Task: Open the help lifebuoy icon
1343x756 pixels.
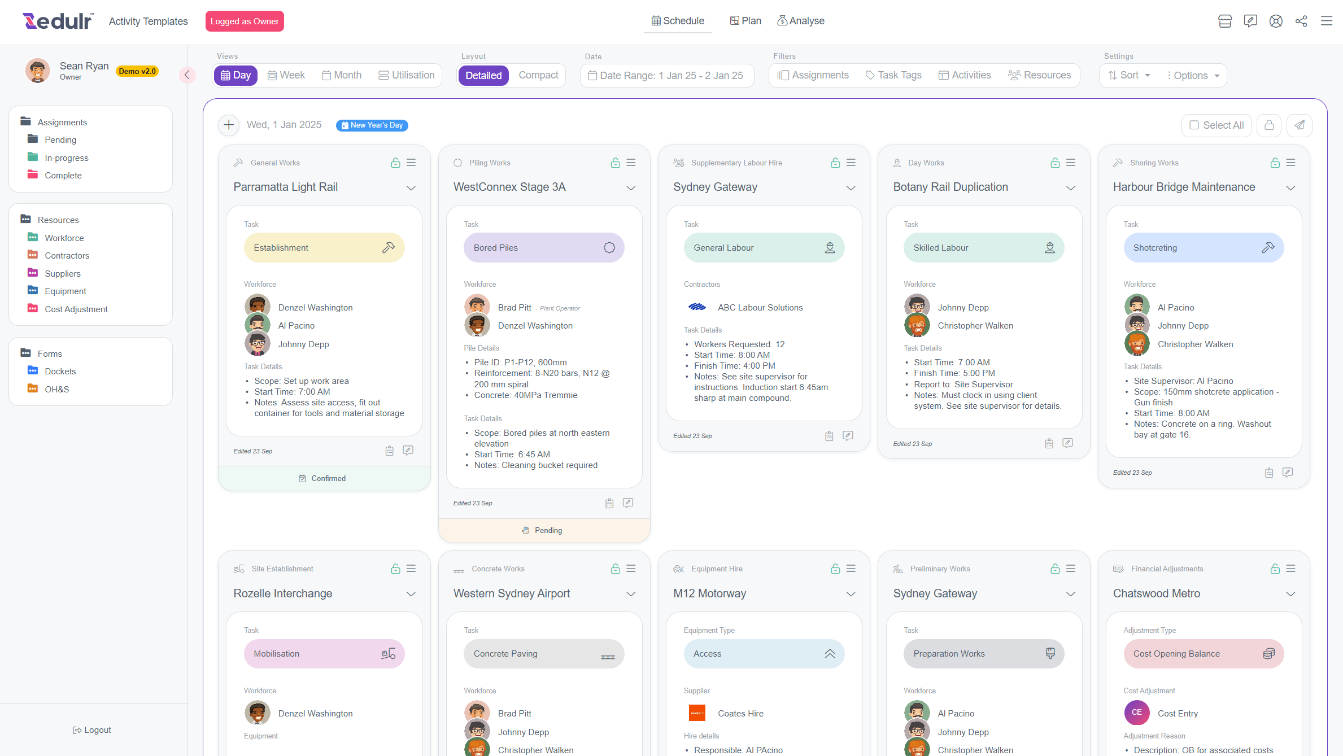Action: pyautogui.click(x=1276, y=21)
